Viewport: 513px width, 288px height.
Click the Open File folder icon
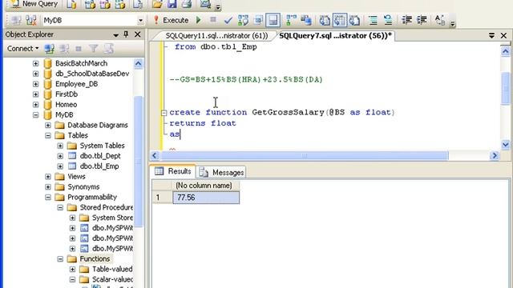pos(157,4)
